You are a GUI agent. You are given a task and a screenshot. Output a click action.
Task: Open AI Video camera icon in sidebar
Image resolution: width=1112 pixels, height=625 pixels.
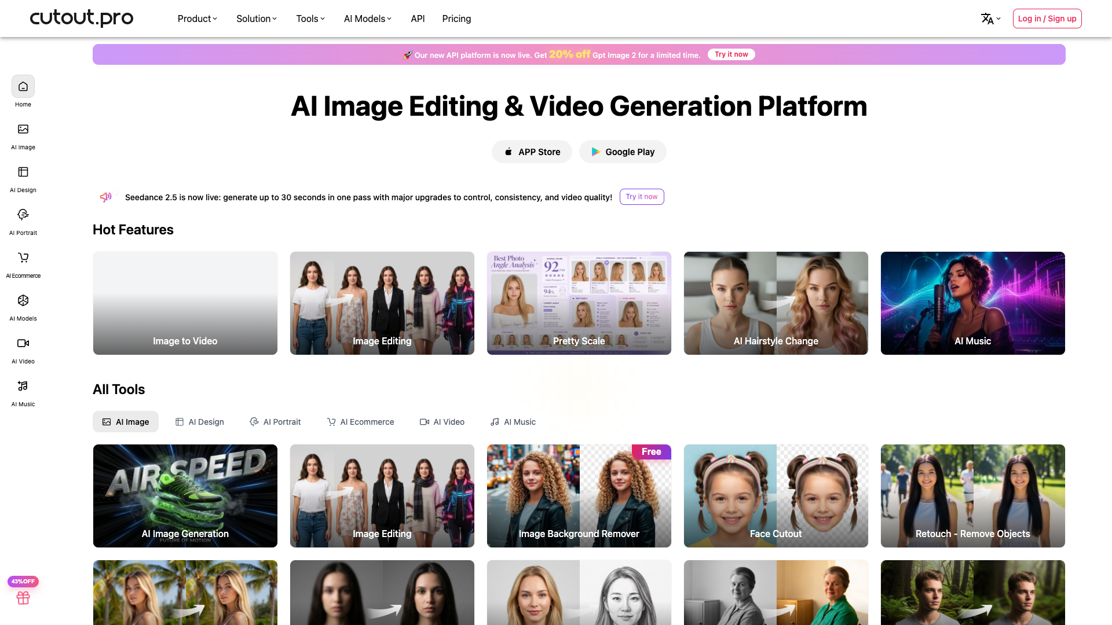[x=23, y=343]
